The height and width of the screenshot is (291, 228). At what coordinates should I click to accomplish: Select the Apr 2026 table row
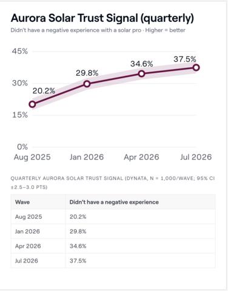(x=113, y=246)
